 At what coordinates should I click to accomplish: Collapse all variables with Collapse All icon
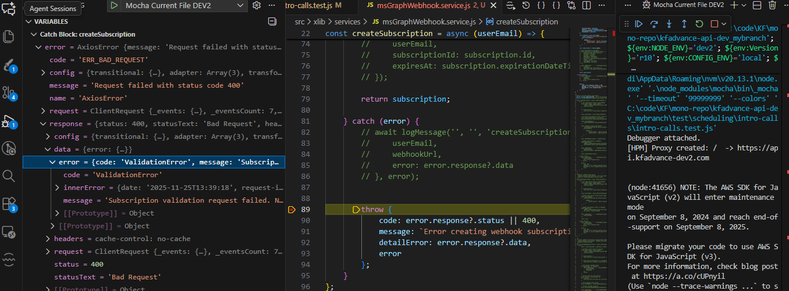[x=272, y=21]
